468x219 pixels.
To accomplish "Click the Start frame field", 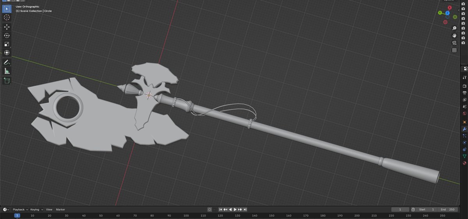I will click(x=427, y=209).
